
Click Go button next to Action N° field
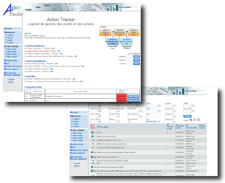136,56
